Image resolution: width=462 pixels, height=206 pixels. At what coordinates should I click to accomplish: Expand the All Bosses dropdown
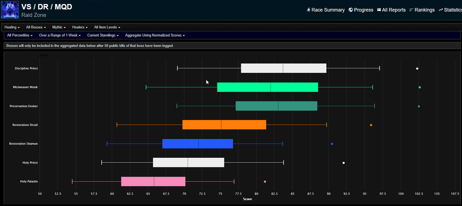pos(36,27)
